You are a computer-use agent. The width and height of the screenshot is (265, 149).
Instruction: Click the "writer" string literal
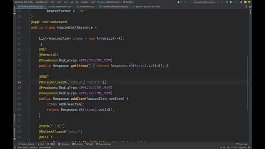point(95,82)
